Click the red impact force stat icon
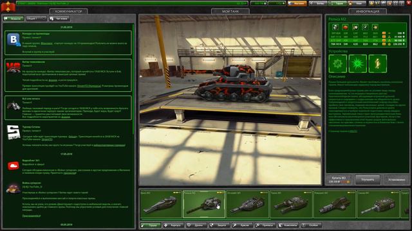The height and width of the screenshot is (231, 412). [346, 27]
